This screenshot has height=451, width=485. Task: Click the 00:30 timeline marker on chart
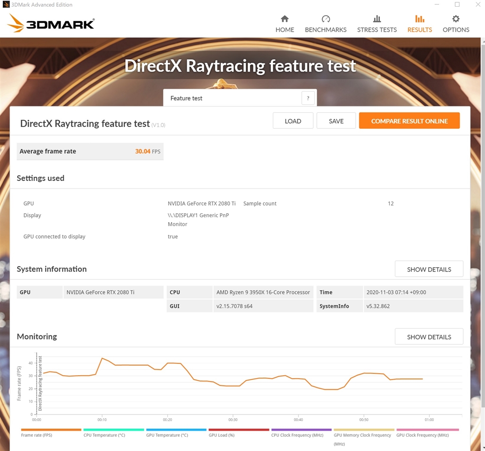(x=233, y=420)
